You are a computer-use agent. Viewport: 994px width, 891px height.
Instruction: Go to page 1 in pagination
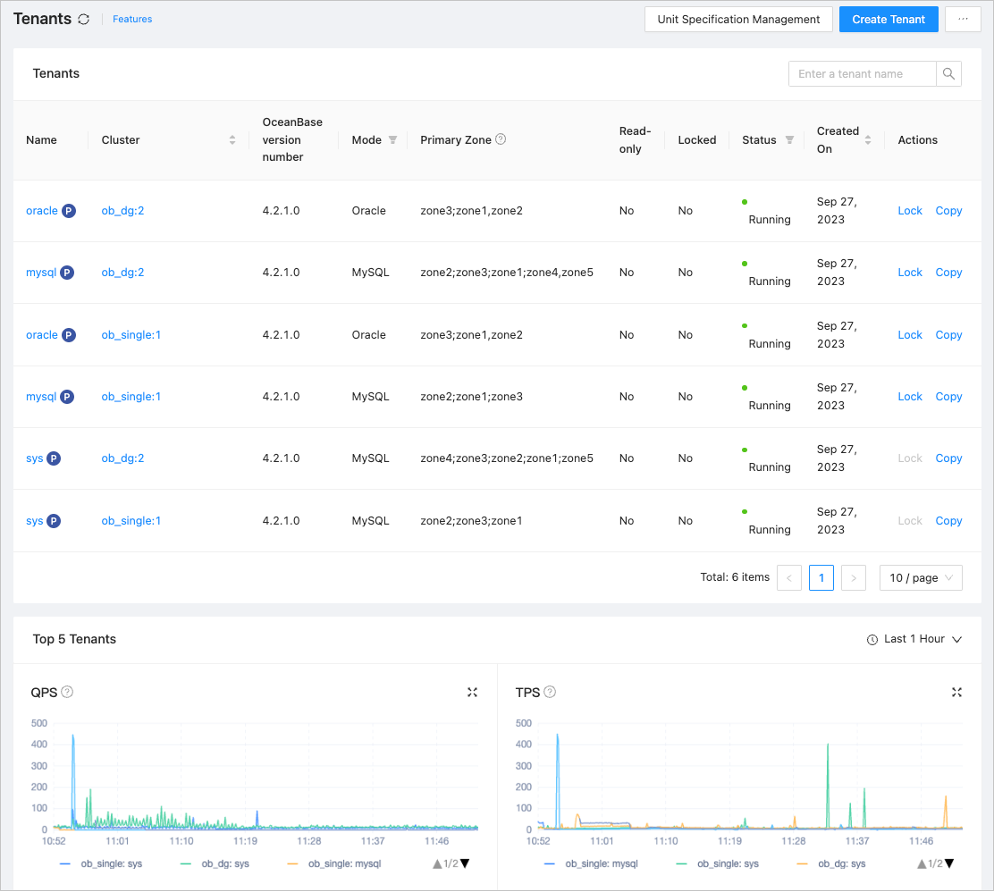[x=821, y=578]
